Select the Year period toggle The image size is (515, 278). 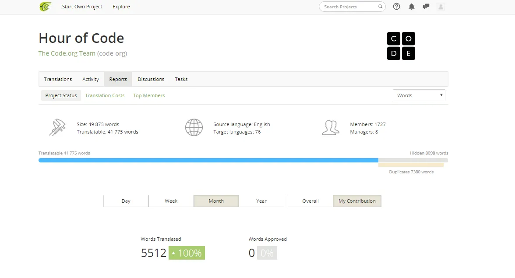(x=261, y=201)
